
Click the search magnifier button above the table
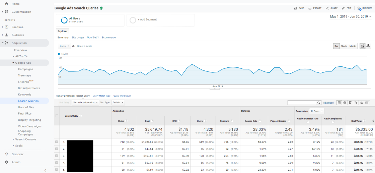click(319, 103)
